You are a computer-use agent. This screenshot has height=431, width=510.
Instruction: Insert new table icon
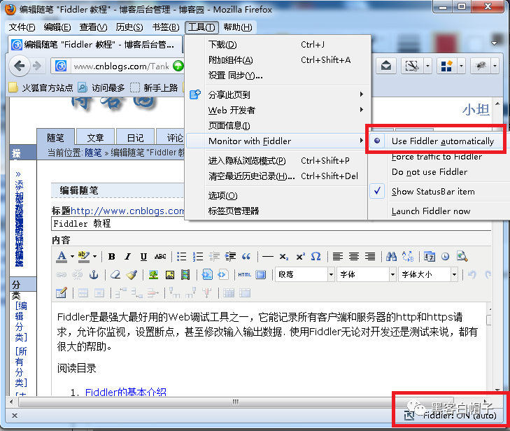click(61, 293)
